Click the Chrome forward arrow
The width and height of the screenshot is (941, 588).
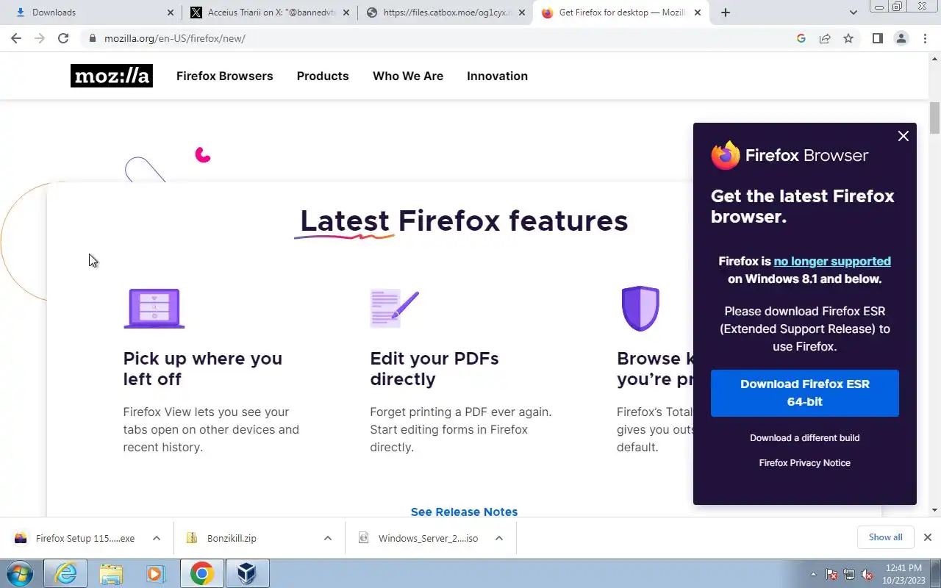(40, 38)
